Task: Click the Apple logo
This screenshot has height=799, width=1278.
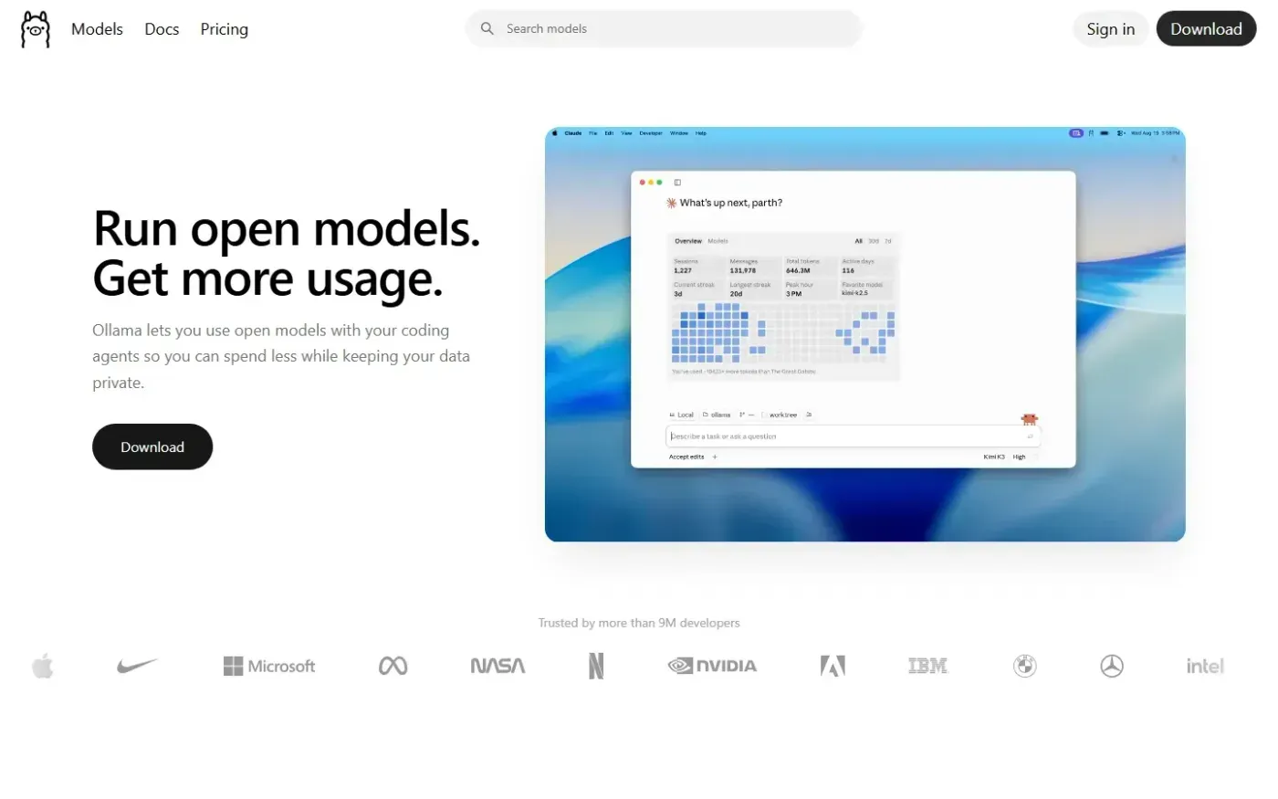Action: pyautogui.click(x=43, y=666)
